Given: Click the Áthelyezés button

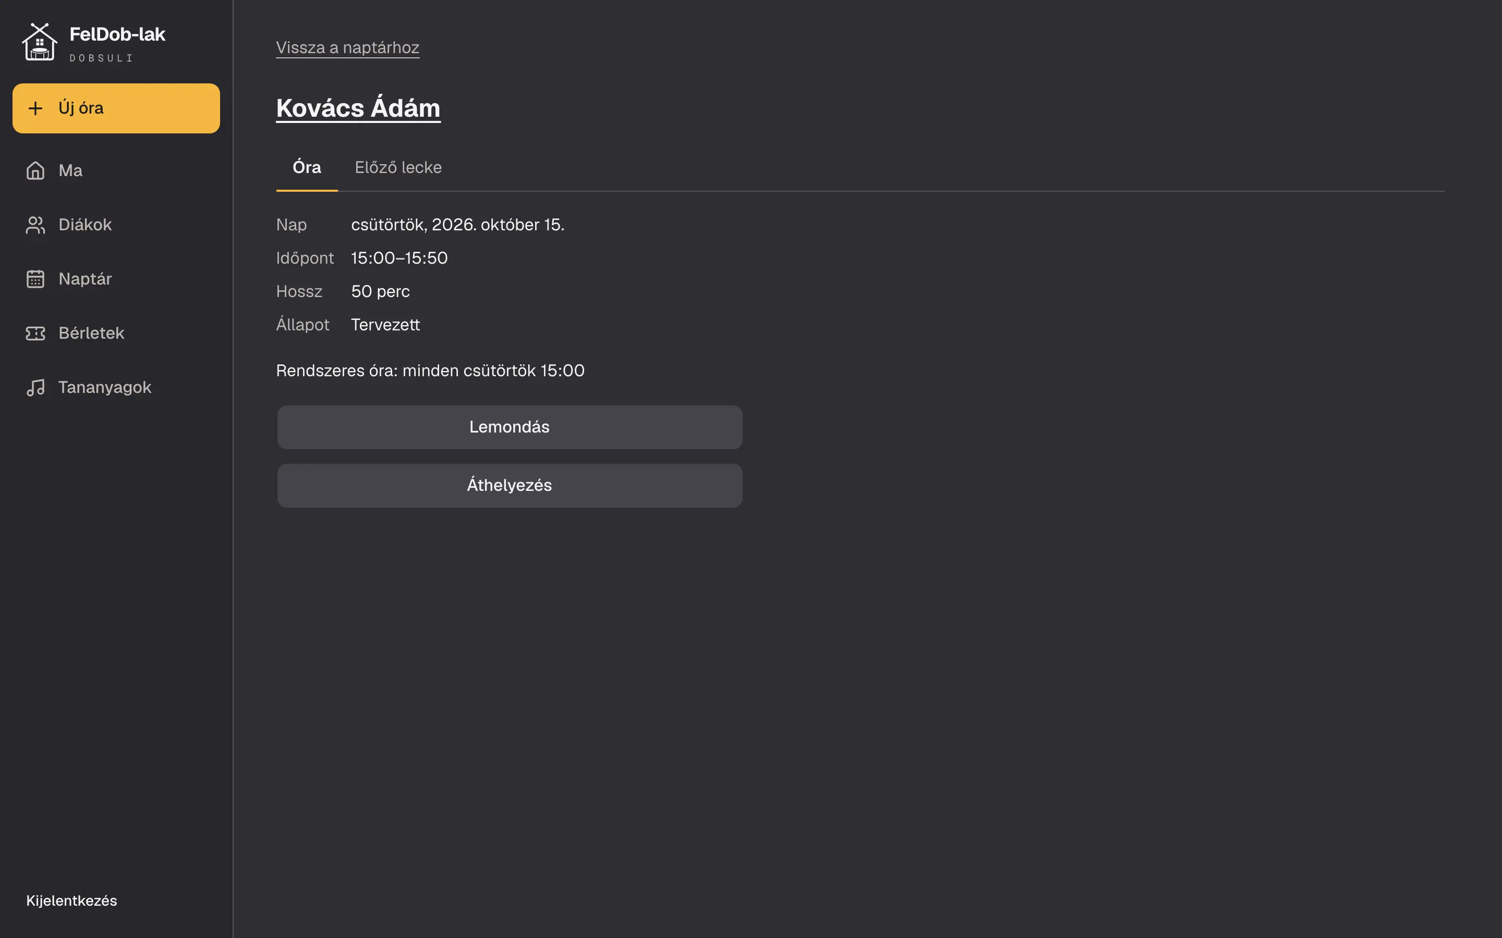Looking at the screenshot, I should [510, 486].
